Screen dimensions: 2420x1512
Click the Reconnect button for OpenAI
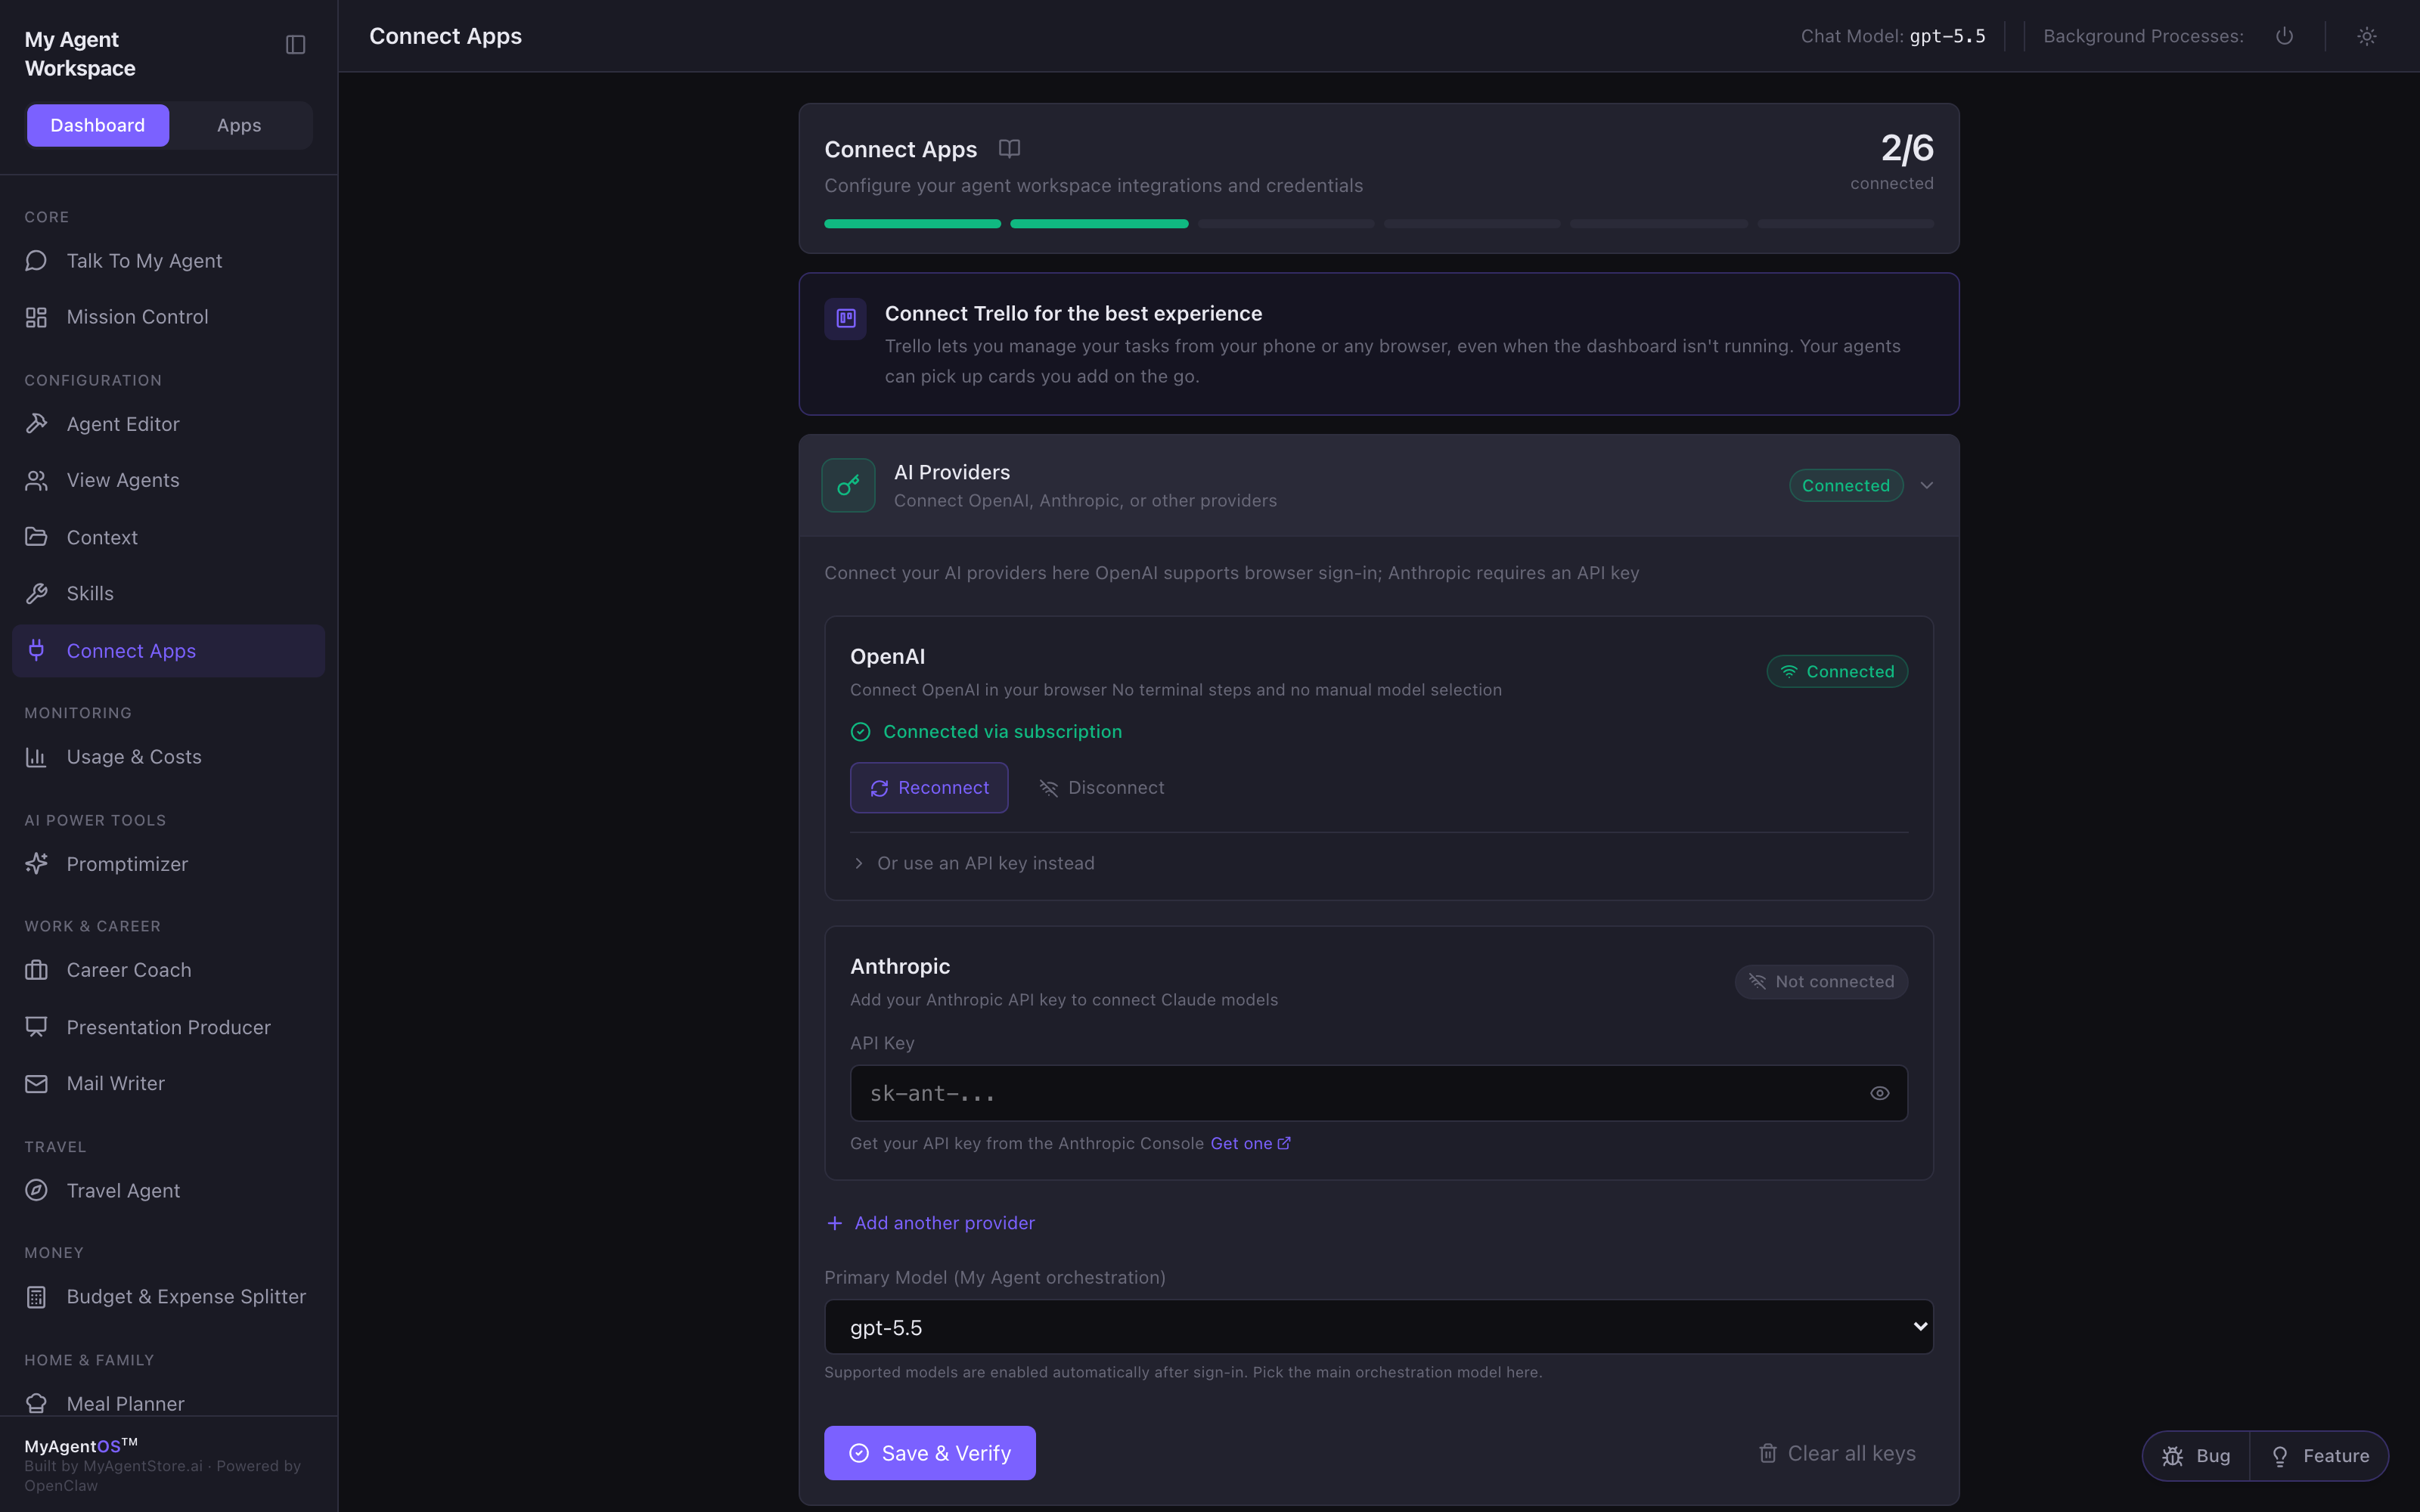929,788
